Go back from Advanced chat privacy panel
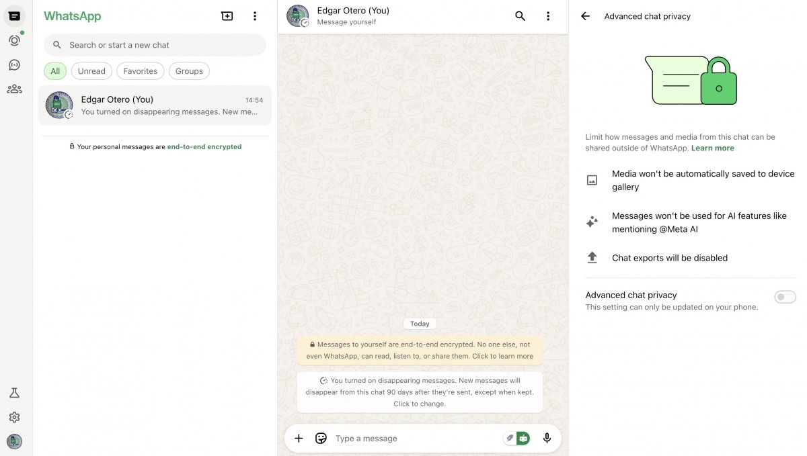 coord(586,16)
